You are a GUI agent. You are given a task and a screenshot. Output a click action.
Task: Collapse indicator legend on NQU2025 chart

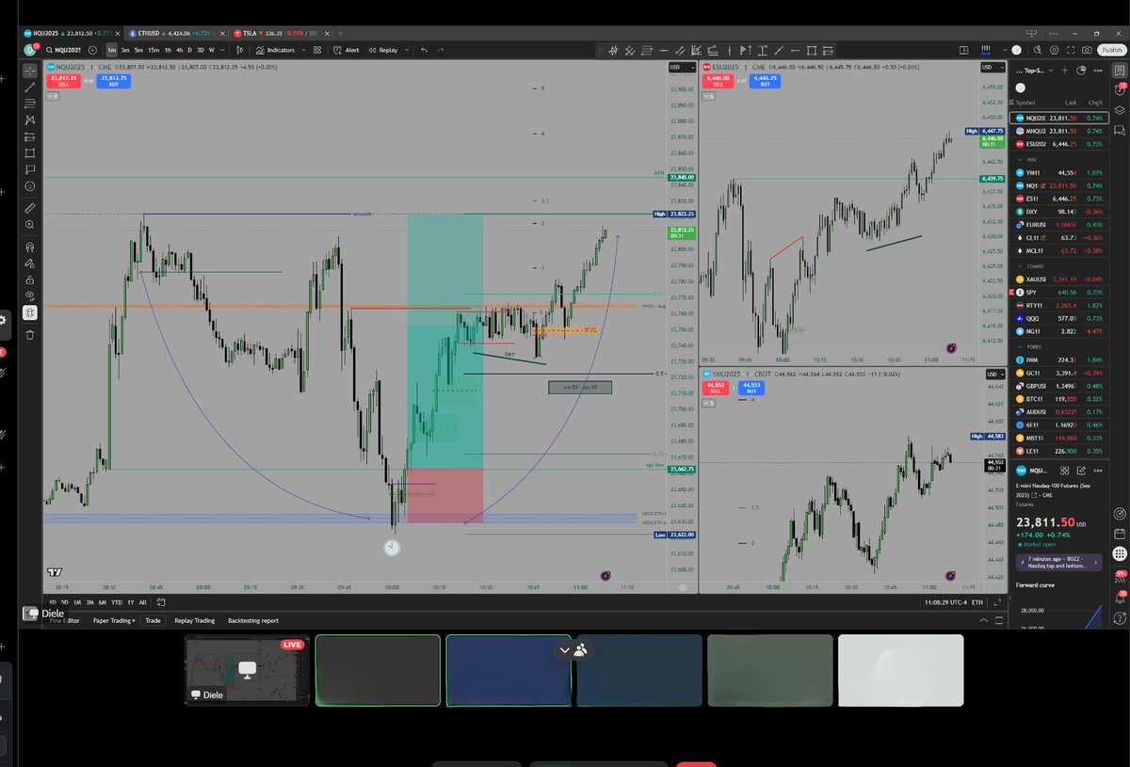point(55,96)
